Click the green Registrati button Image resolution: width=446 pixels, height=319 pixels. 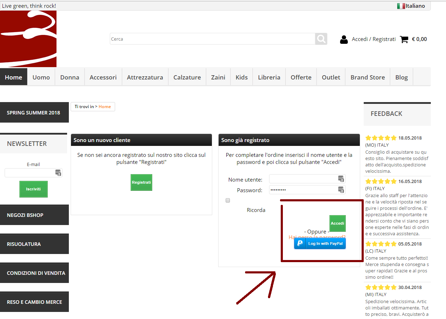[x=141, y=182]
